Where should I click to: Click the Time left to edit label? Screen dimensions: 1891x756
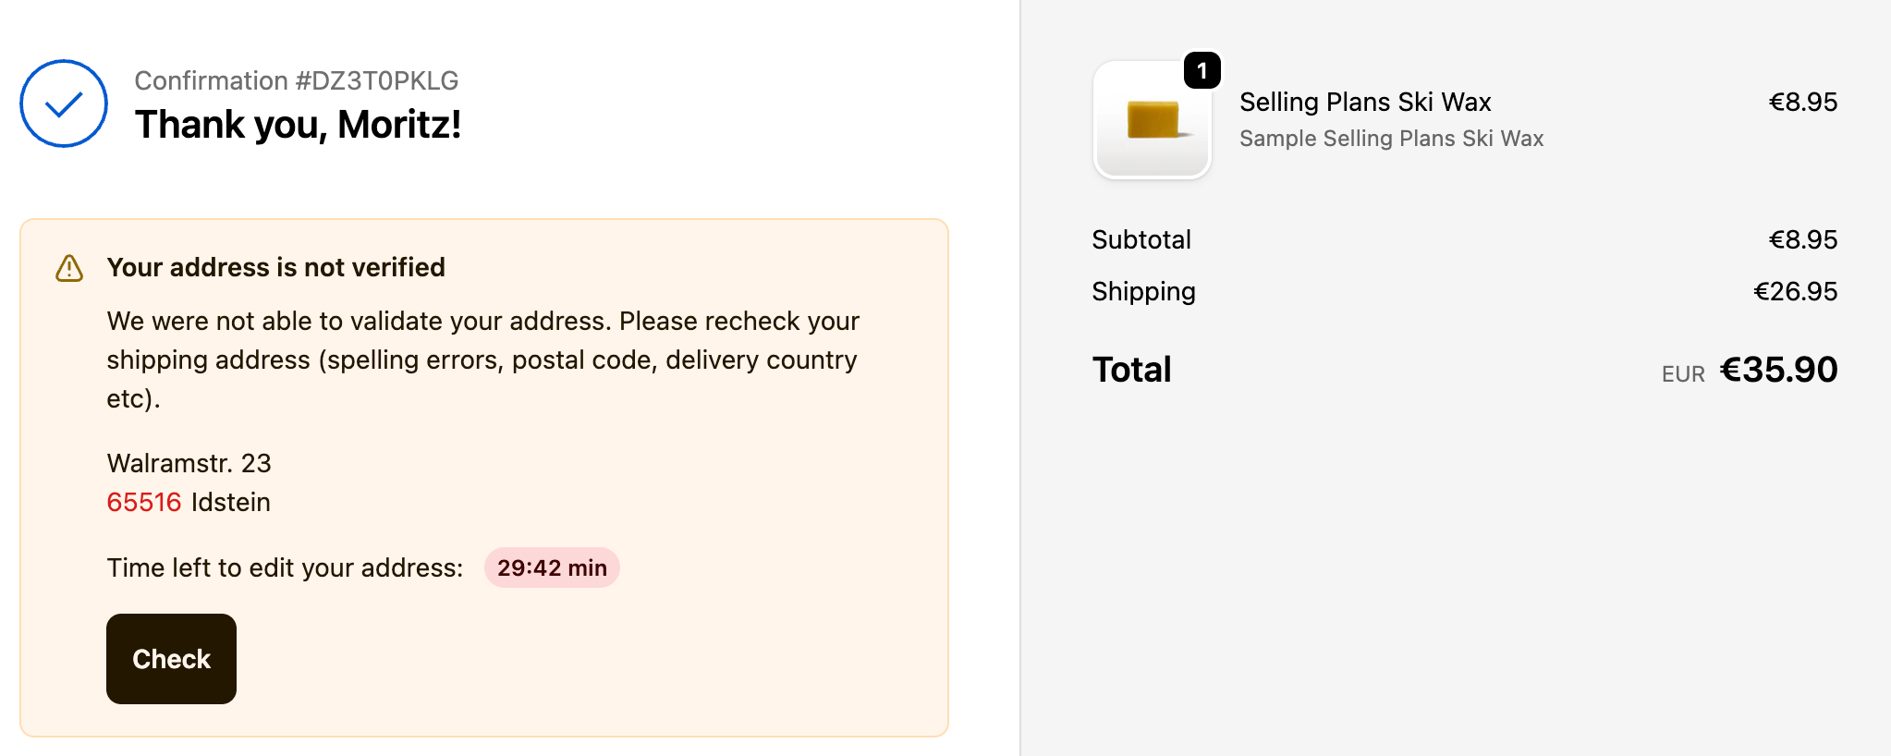(285, 567)
